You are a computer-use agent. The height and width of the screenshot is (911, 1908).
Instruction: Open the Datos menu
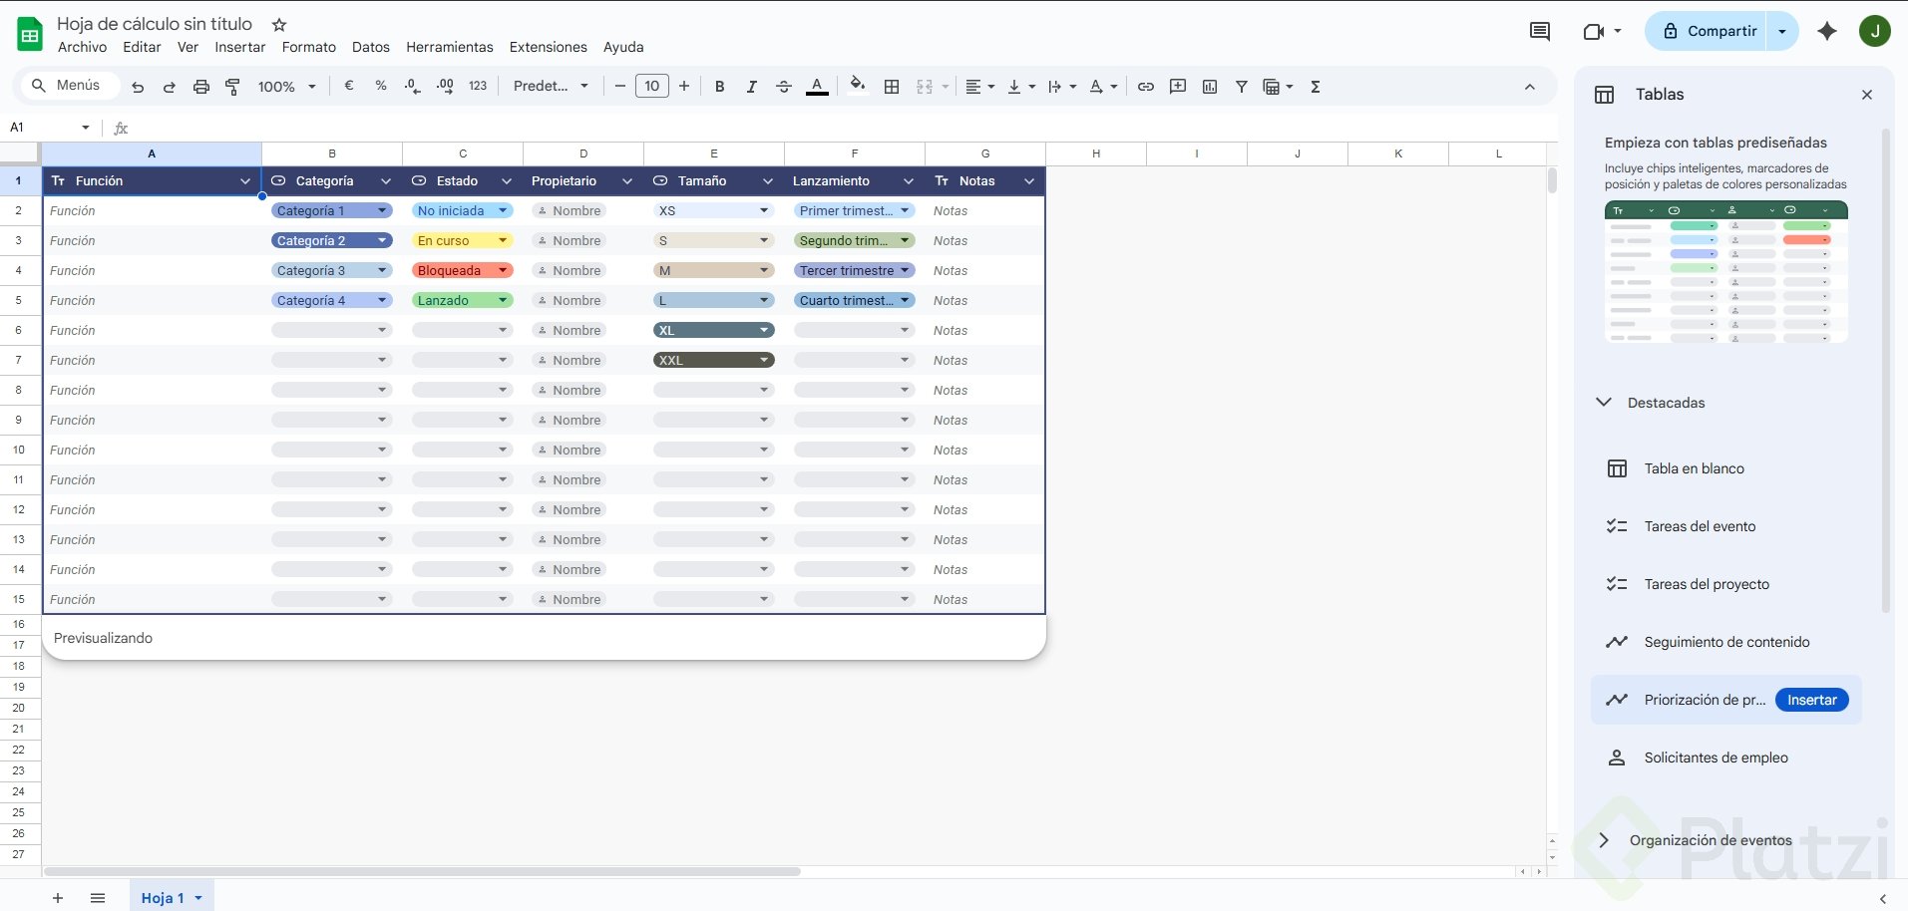(371, 47)
